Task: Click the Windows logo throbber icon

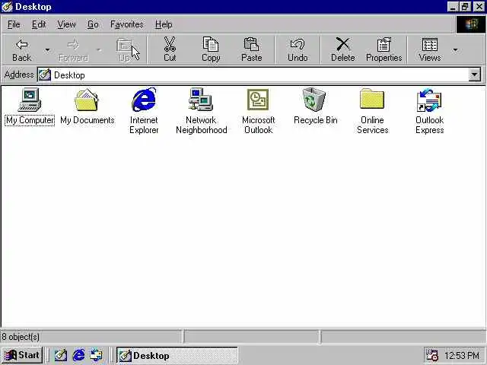Action: point(471,24)
